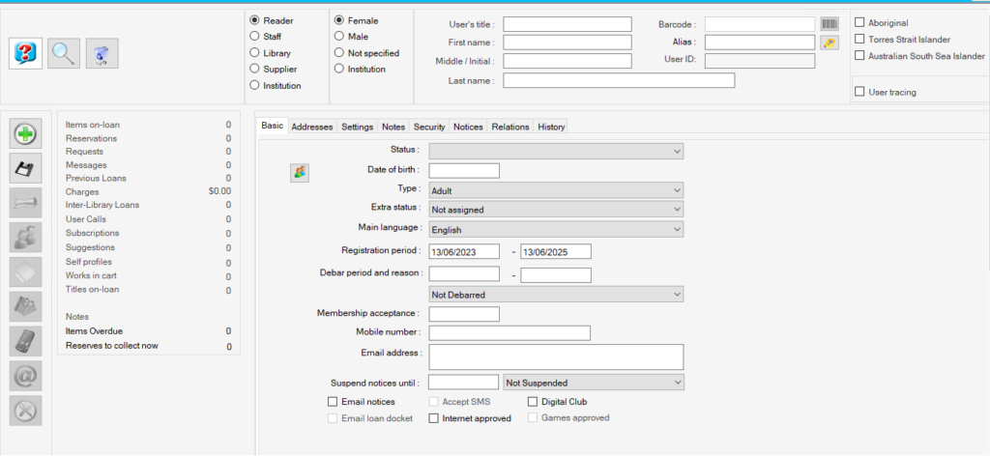Image resolution: width=990 pixels, height=456 pixels.
Task: Select the Female radio button
Action: point(339,21)
